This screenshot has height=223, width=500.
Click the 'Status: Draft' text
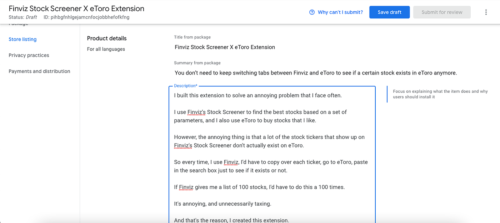coord(23,17)
